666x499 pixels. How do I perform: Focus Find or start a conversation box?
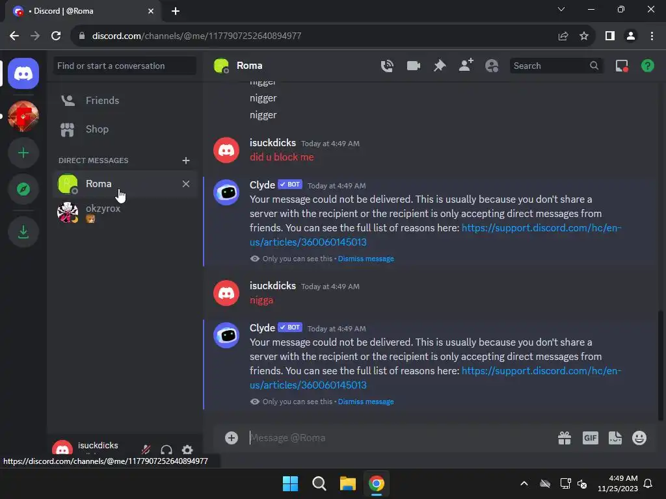(x=125, y=66)
